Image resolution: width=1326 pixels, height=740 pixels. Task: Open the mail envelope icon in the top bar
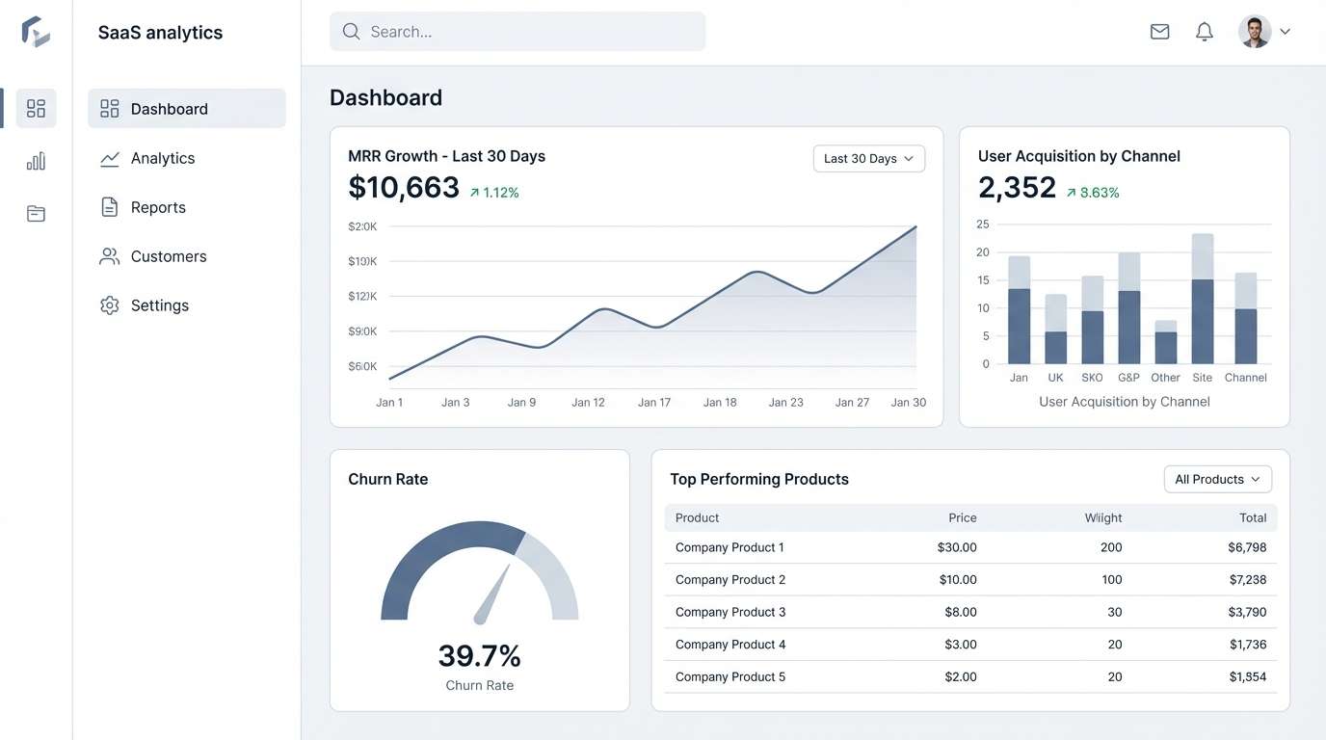coord(1159,30)
